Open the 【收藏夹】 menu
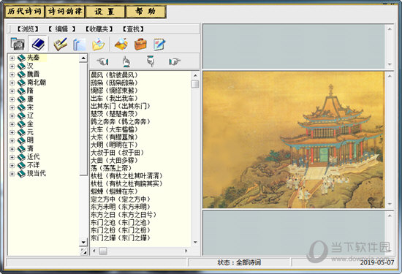The height and width of the screenshot is (274, 402). pyautogui.click(x=99, y=29)
